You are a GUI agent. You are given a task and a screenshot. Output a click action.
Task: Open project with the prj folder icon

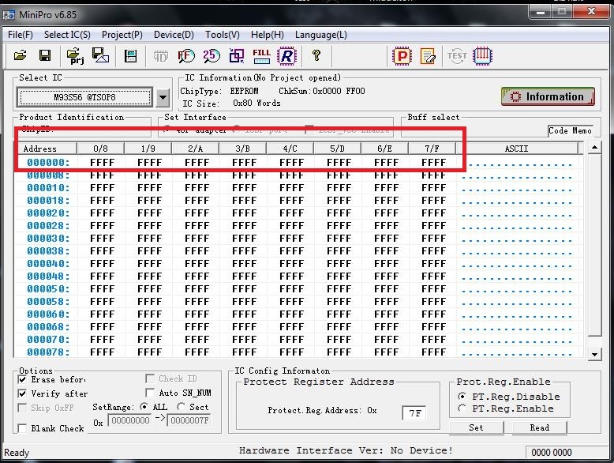tap(75, 56)
